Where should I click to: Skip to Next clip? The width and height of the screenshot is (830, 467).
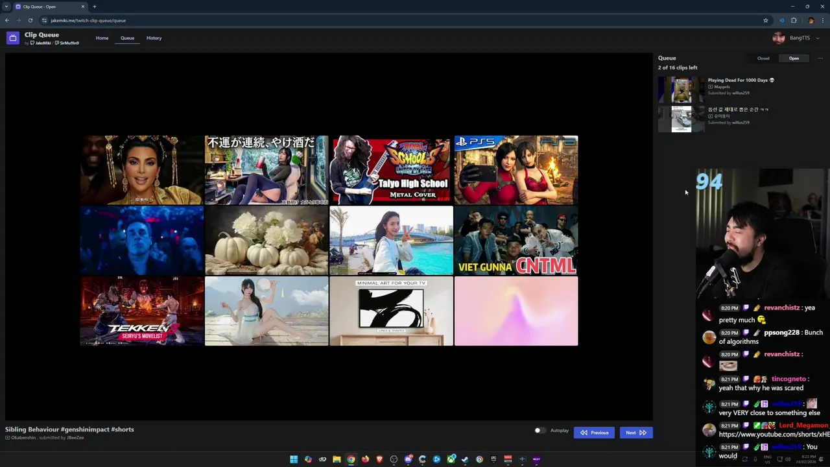636,433
